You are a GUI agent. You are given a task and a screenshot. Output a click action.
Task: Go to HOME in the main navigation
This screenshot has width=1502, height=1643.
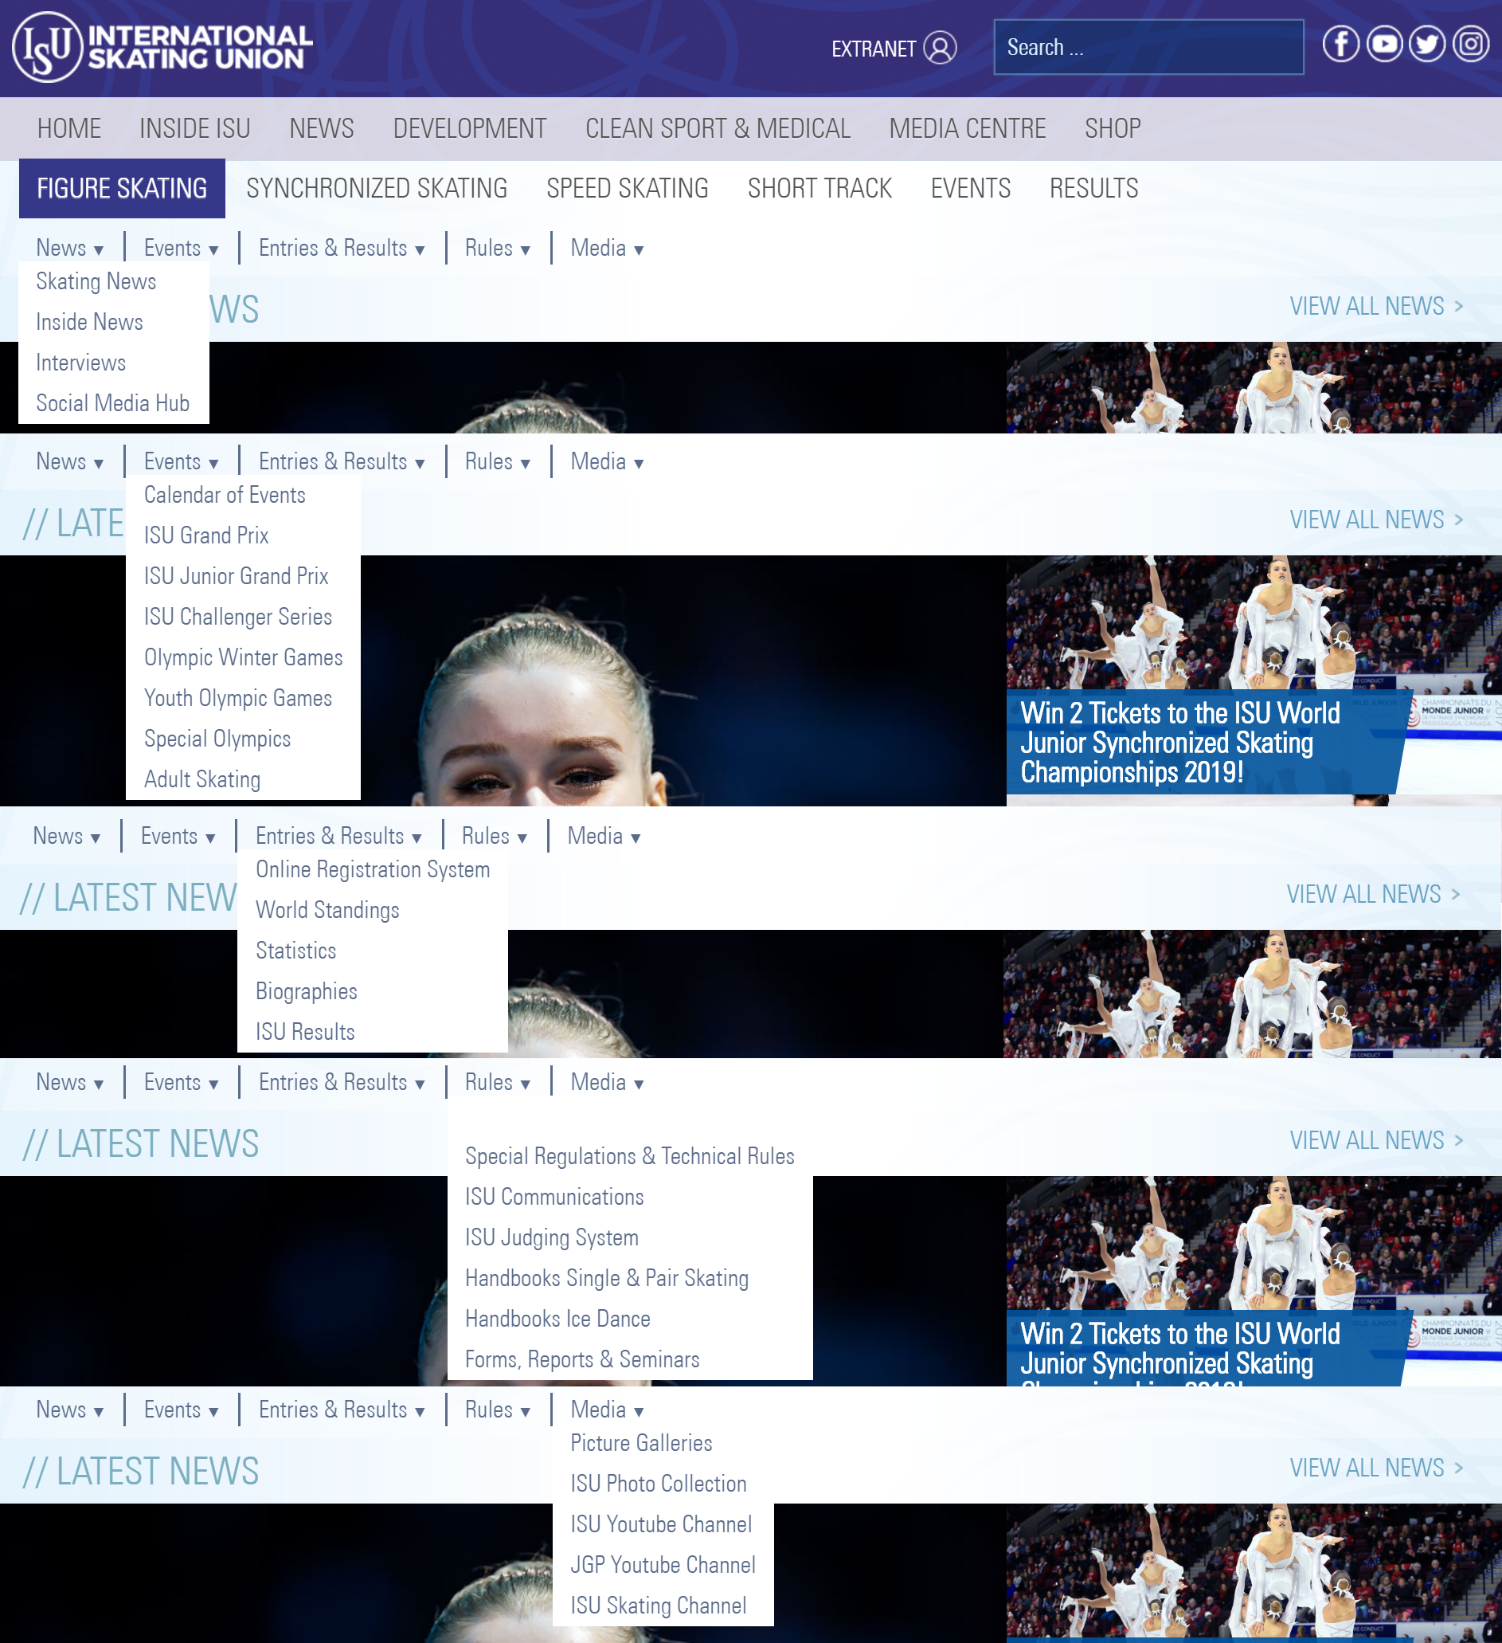tap(69, 129)
